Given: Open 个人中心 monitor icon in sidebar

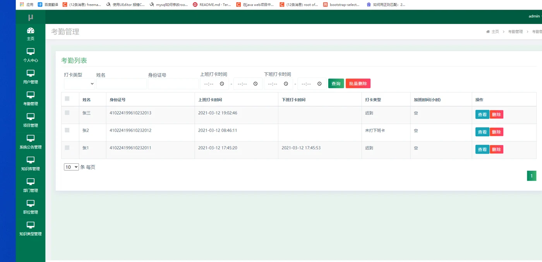Looking at the screenshot, I should pyautogui.click(x=31, y=51).
